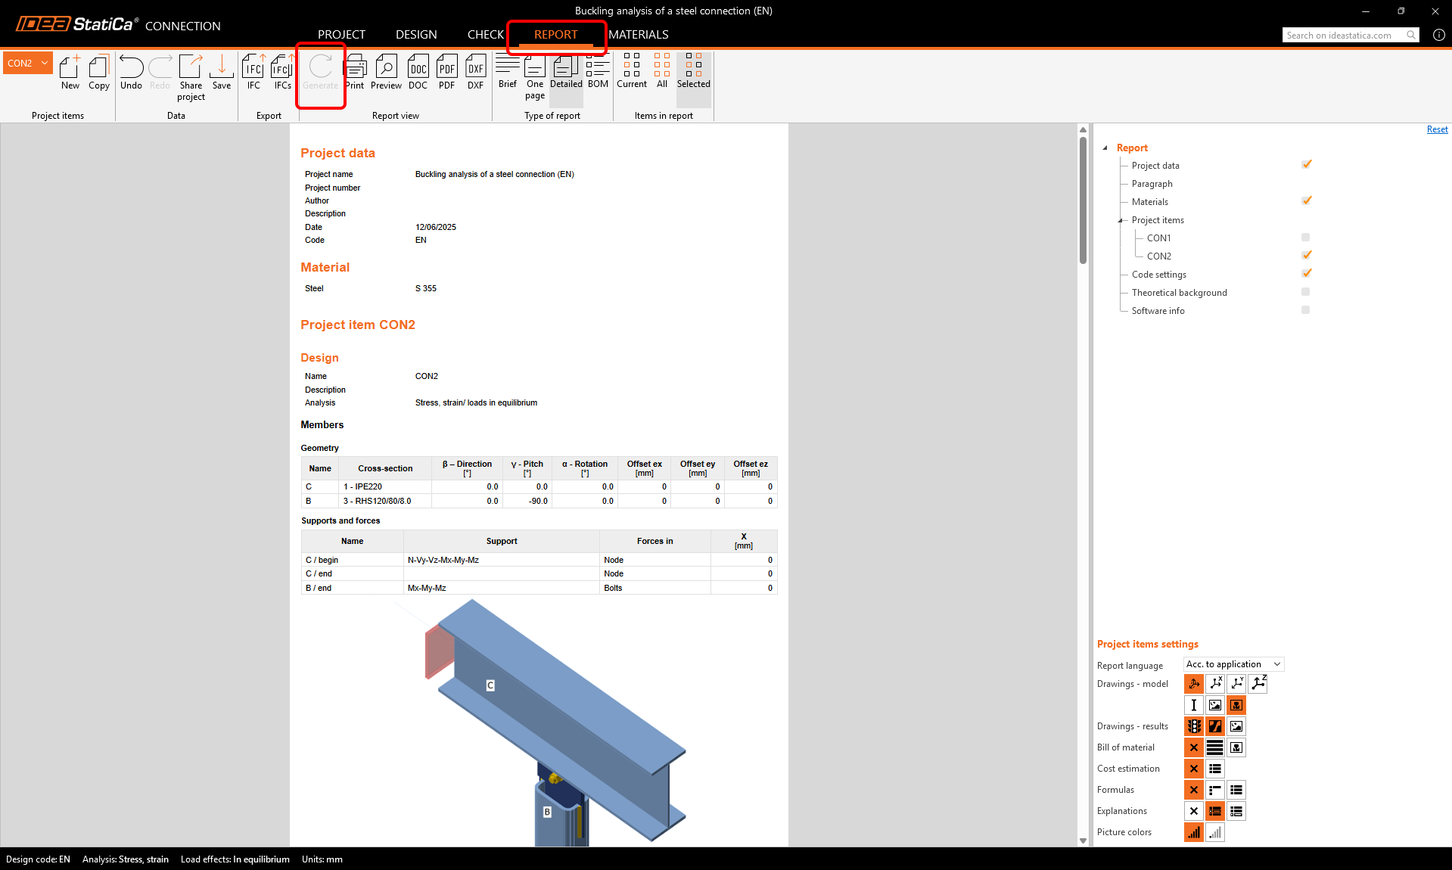Toggle the Theoretical background checkbox
This screenshot has width=1452, height=870.
[x=1305, y=292]
